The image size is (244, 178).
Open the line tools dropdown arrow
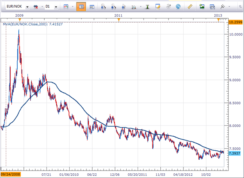(229, 7)
